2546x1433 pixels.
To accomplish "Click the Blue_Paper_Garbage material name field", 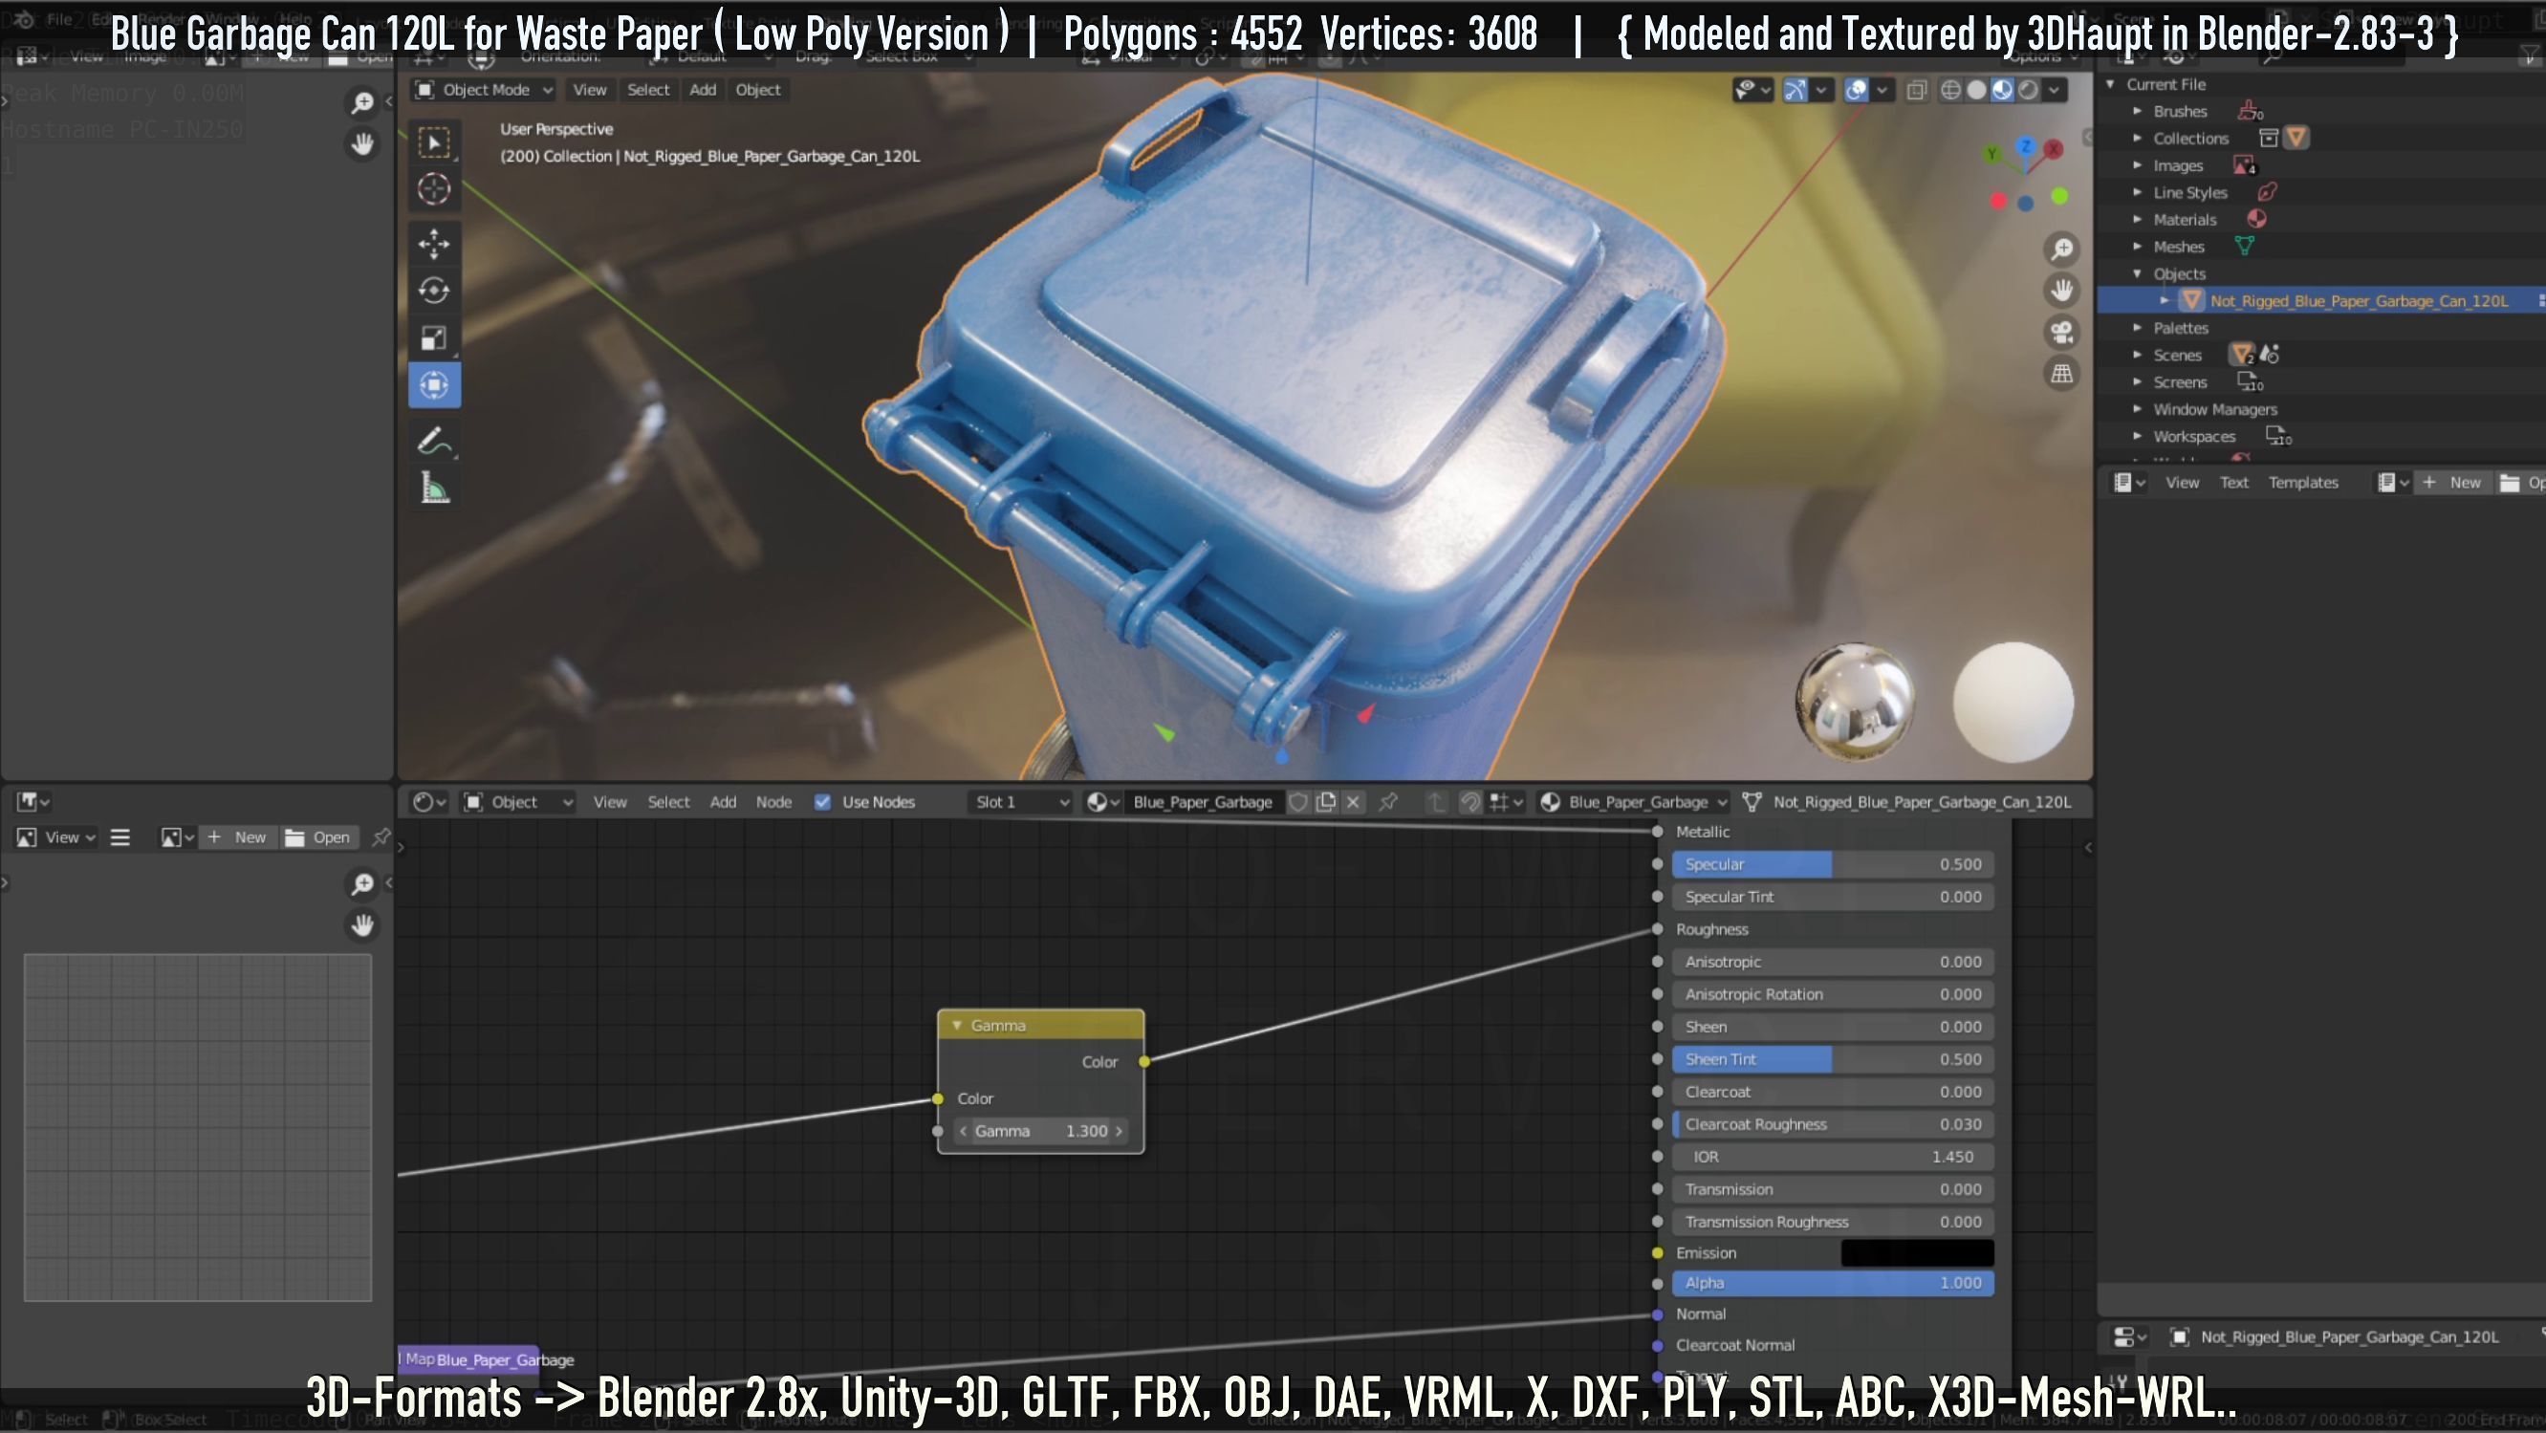I will coord(1202,802).
